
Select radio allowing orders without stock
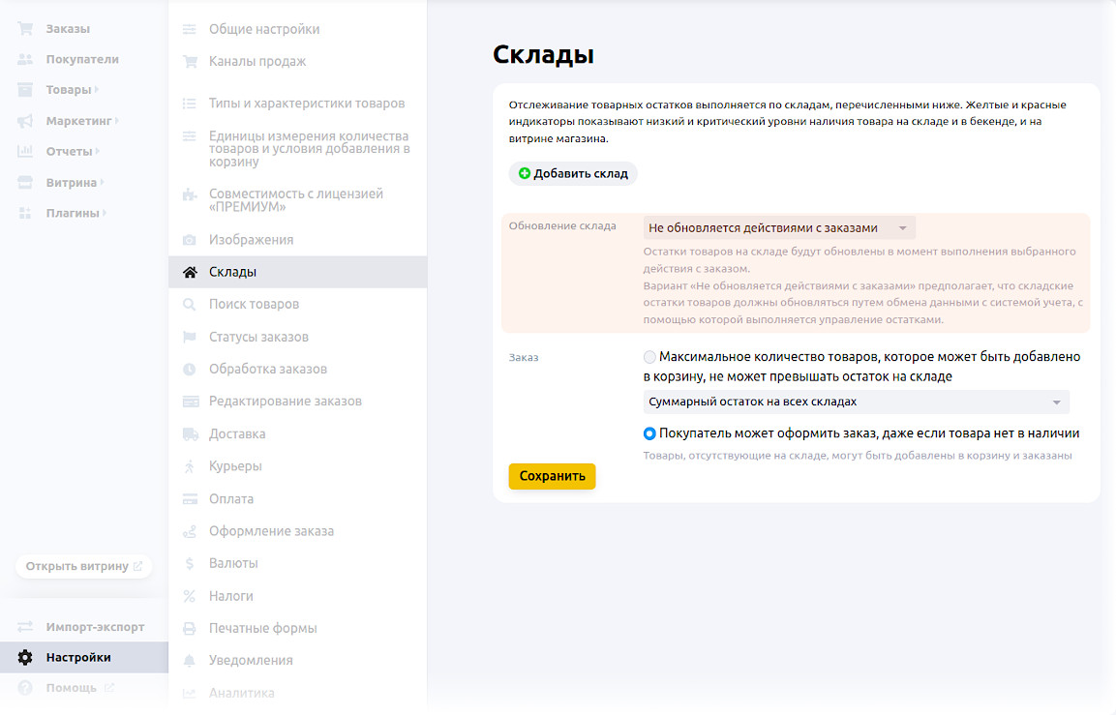[x=649, y=433]
